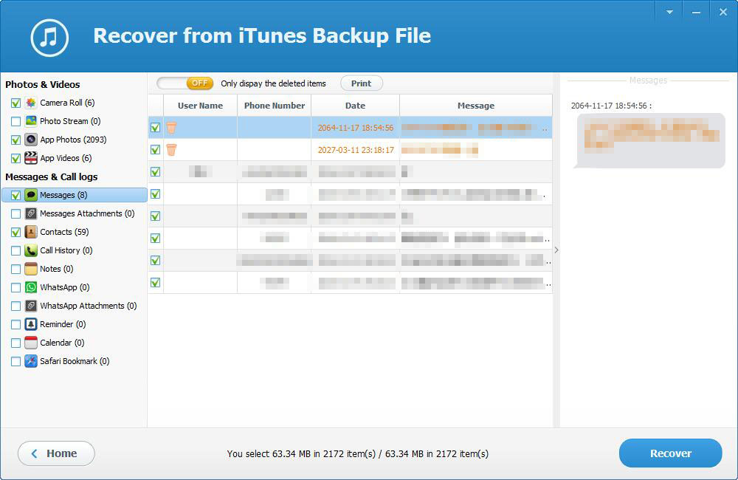
Task: Uncheck the 2027-03-11 message row checkbox
Action: 155,150
